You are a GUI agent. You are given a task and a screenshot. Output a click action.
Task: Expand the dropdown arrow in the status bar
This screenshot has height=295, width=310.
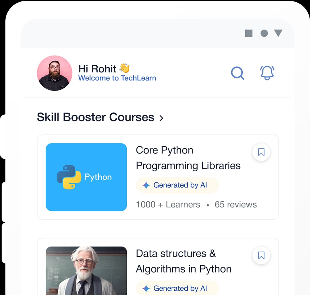pos(279,33)
